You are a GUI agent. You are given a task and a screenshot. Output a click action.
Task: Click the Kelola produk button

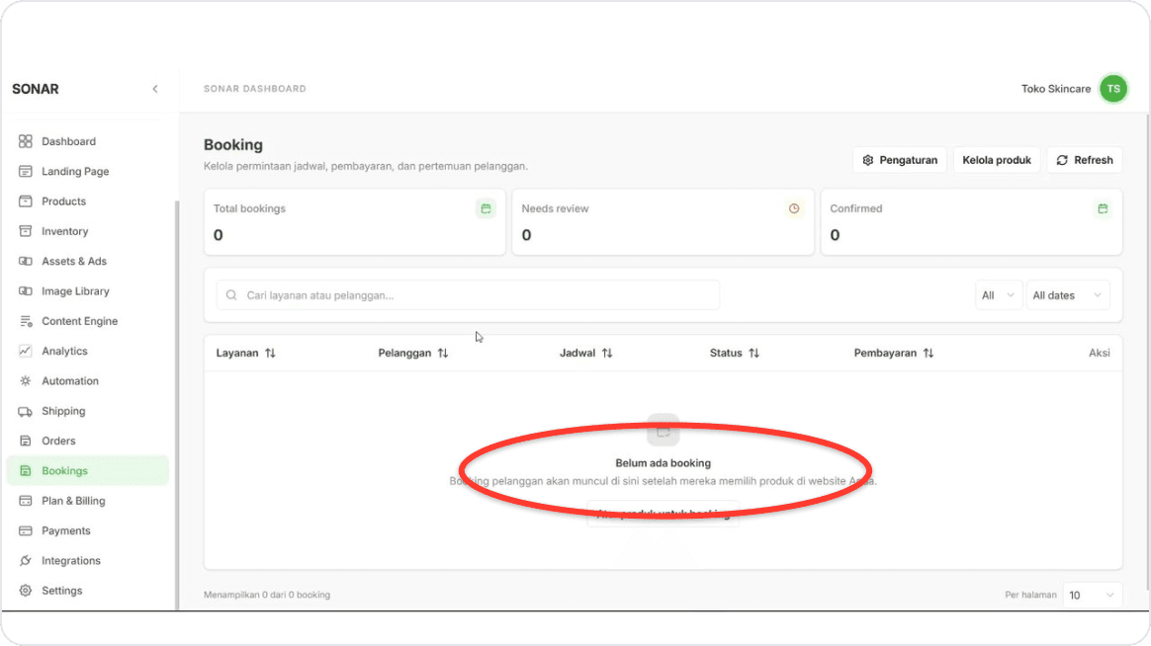coord(996,160)
